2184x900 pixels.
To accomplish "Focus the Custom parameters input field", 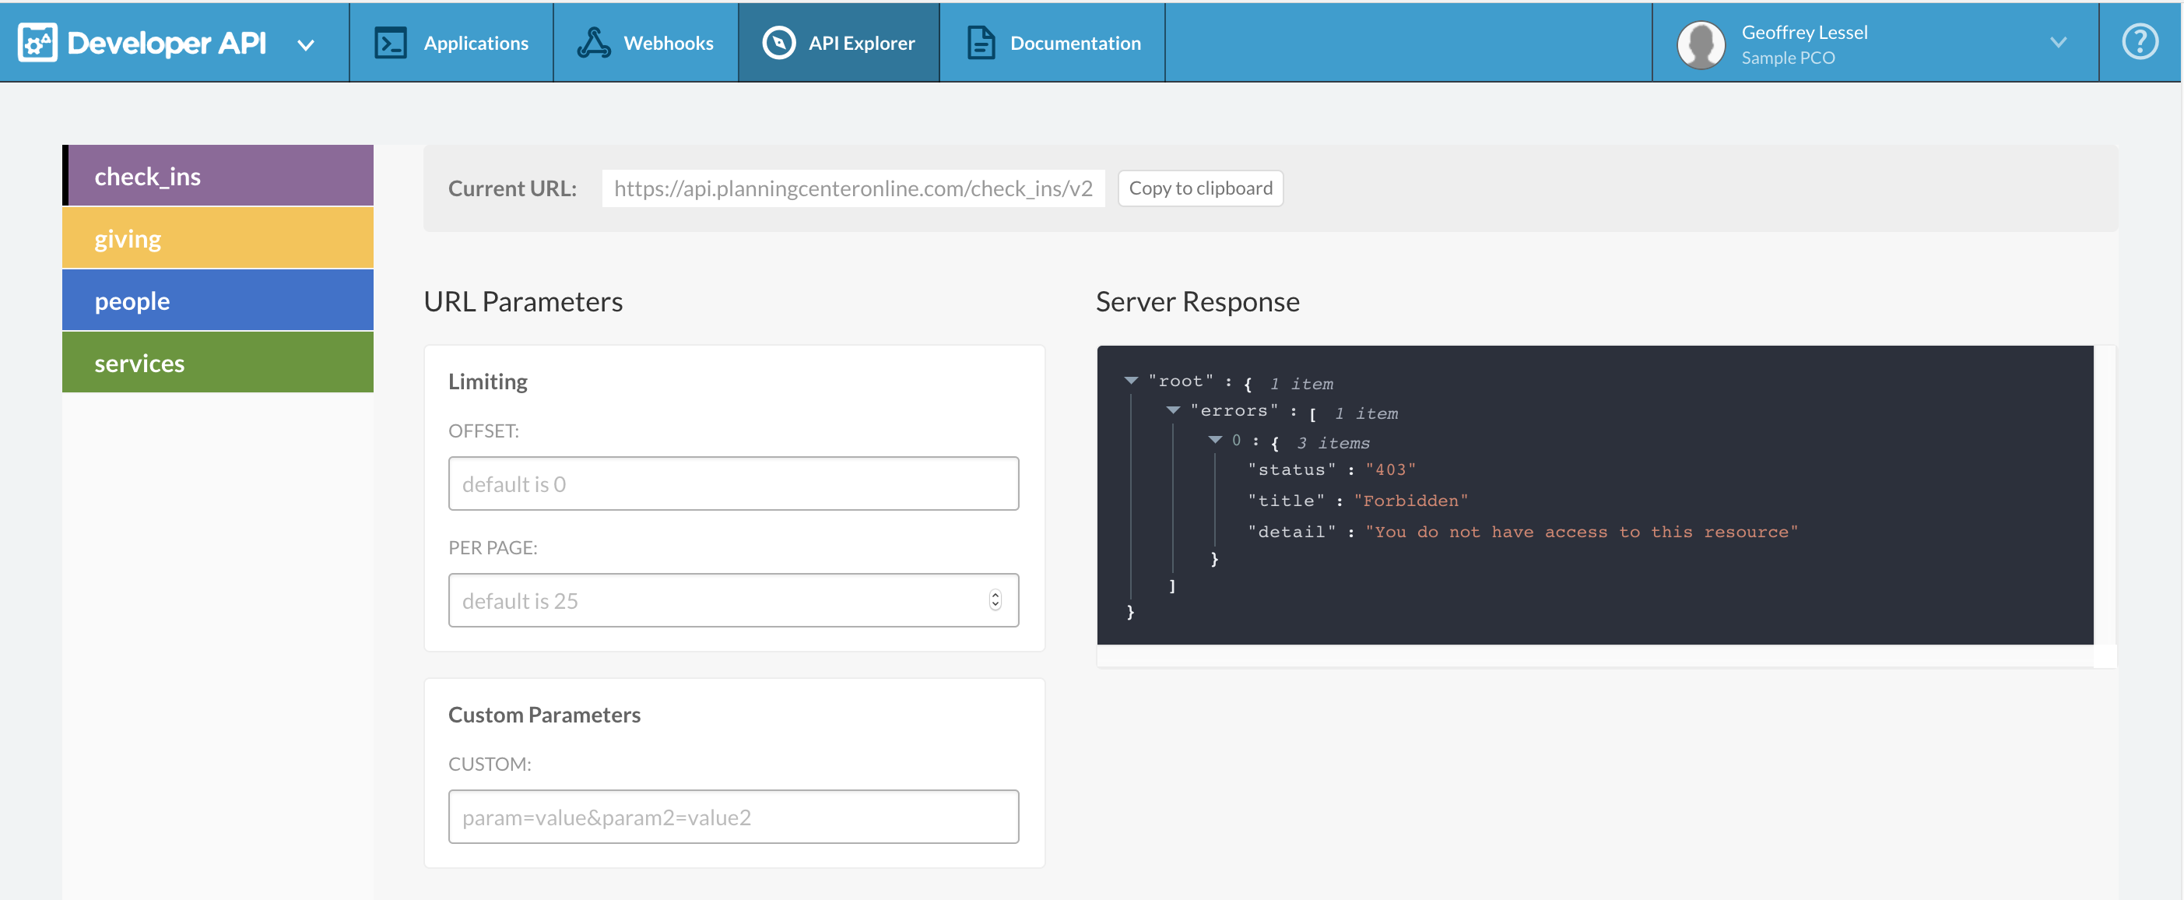I will pos(733,817).
